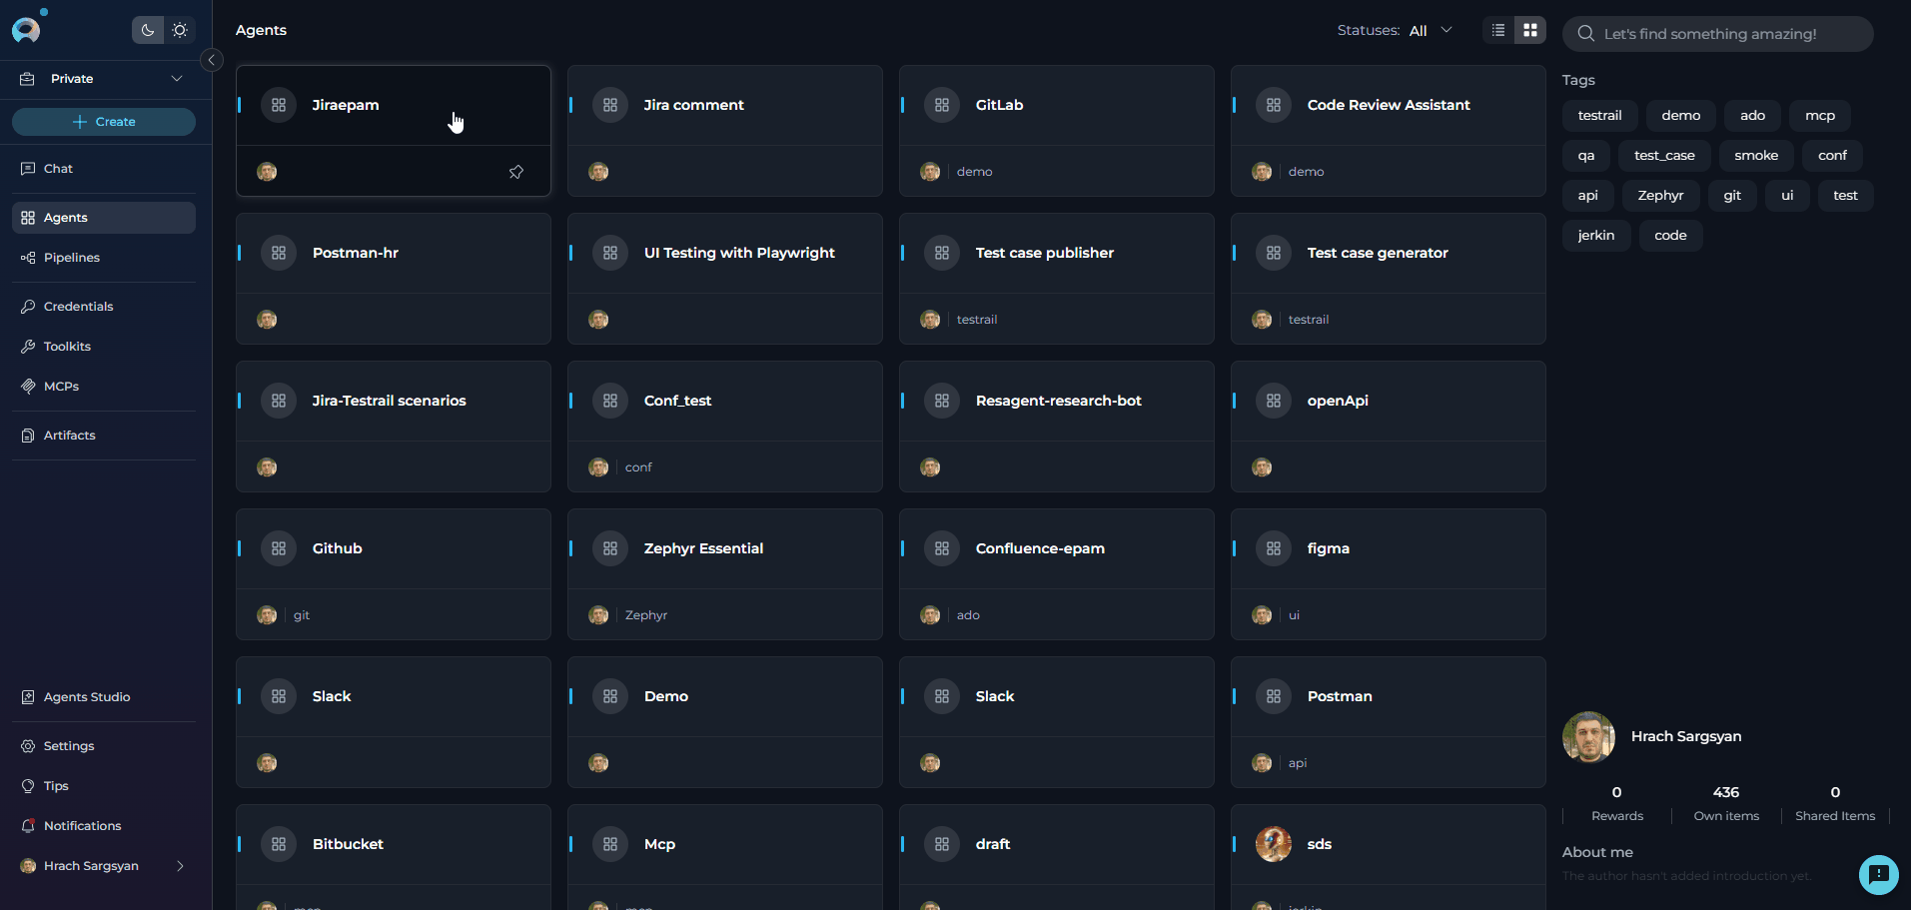Click the Mcp agent icon

610,844
